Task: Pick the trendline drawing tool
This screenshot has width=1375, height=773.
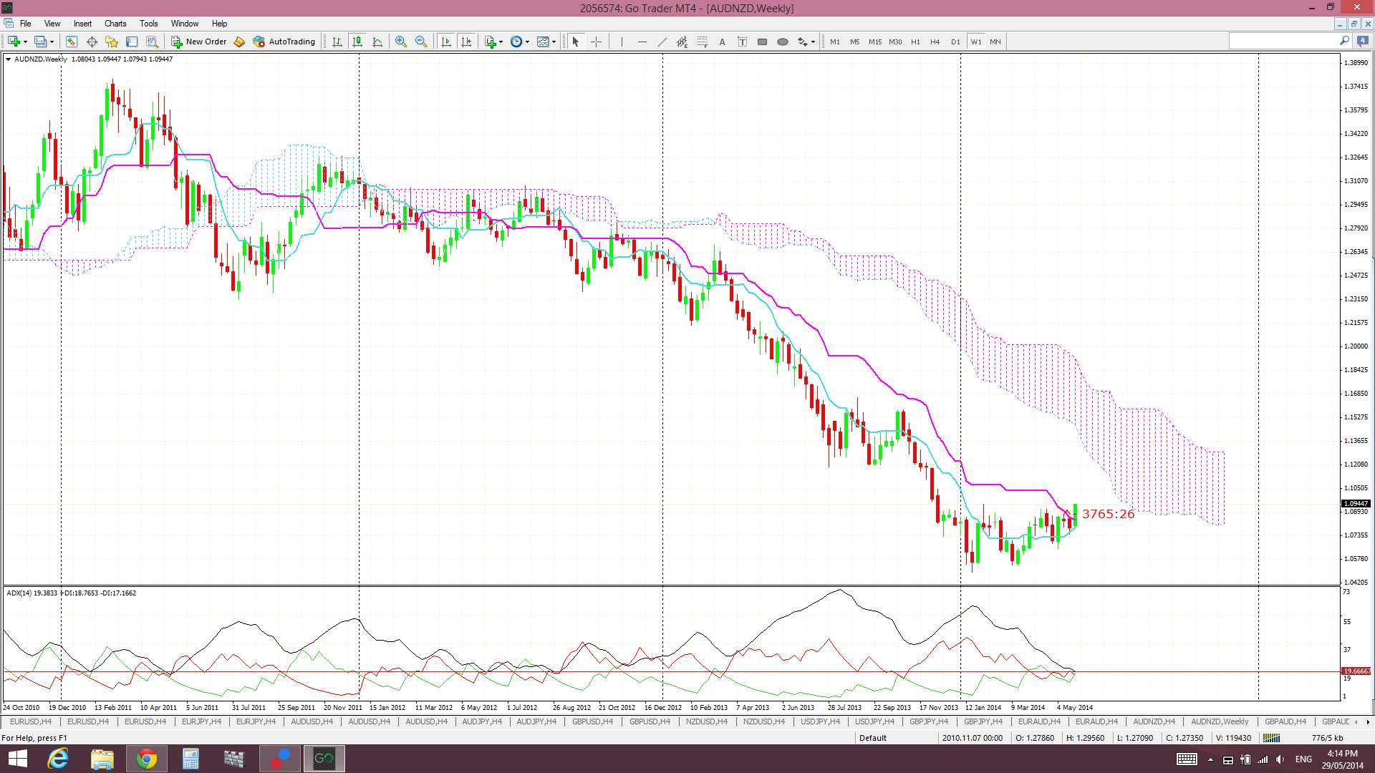Action: [662, 42]
